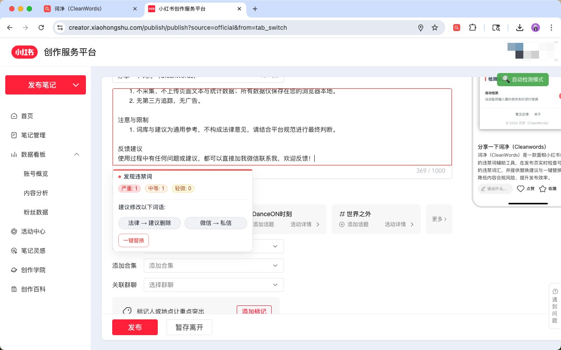The image size is (561, 350).
Task: Click the 创作百科 document icon
Action: point(14,289)
